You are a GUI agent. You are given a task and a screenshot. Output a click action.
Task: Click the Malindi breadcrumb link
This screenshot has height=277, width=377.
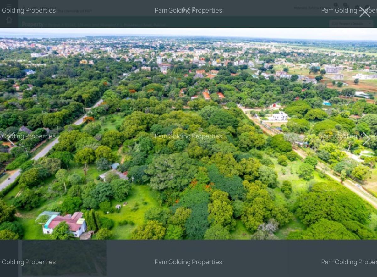pos(160,24)
